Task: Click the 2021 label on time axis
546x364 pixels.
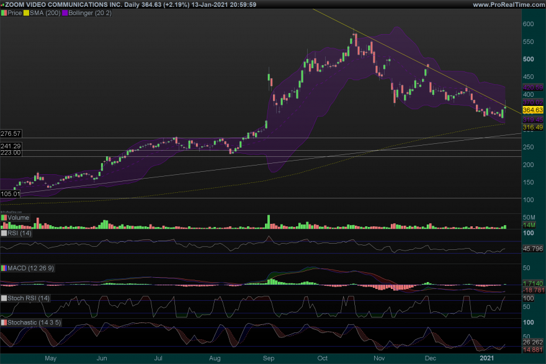Action: pos(487,358)
